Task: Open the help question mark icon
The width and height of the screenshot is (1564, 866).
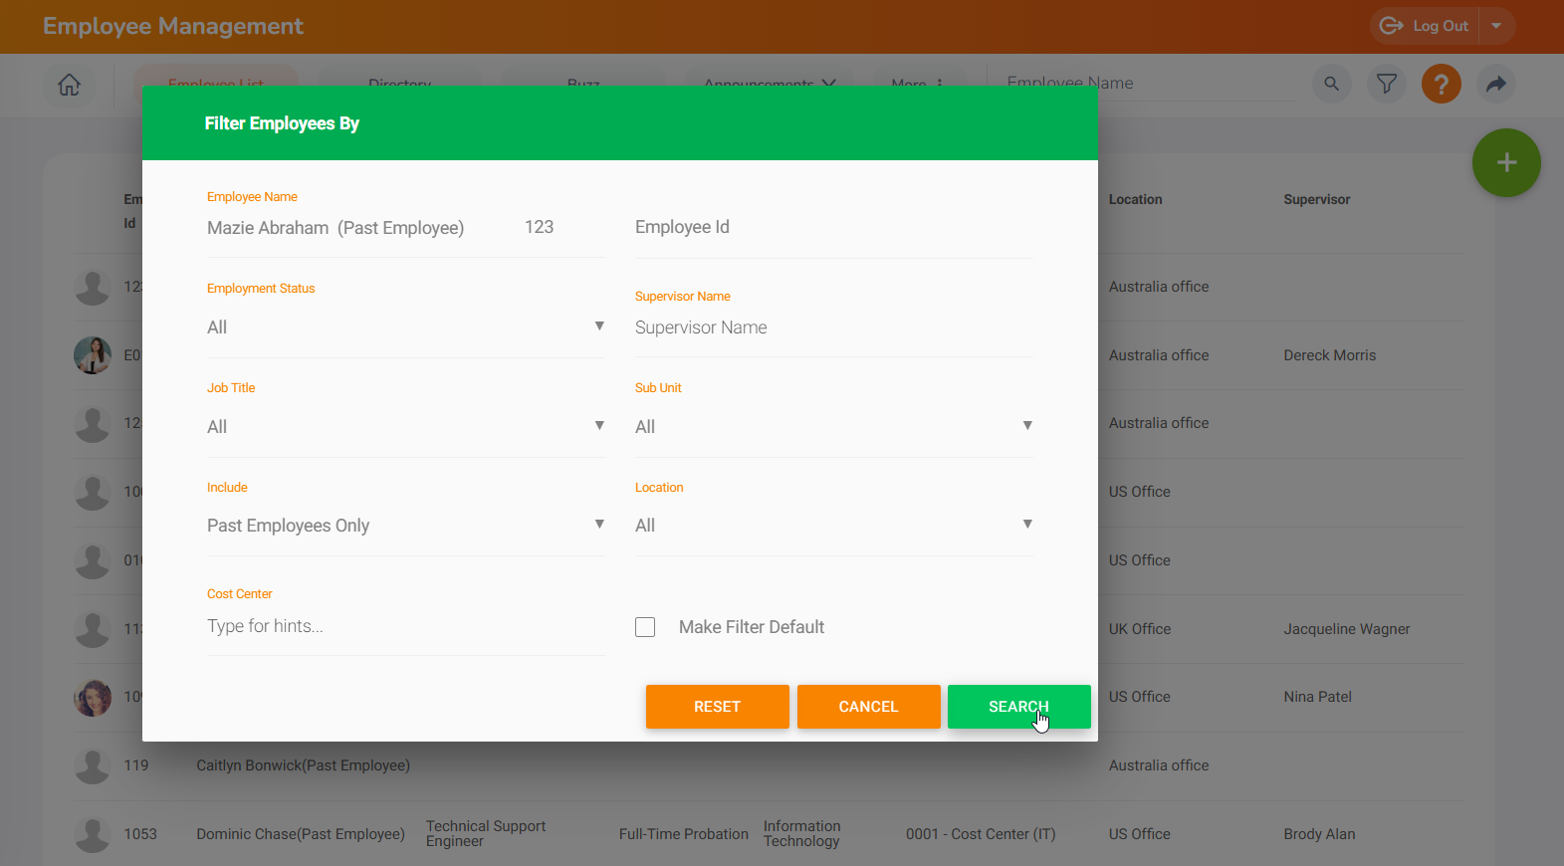Action: tap(1441, 84)
